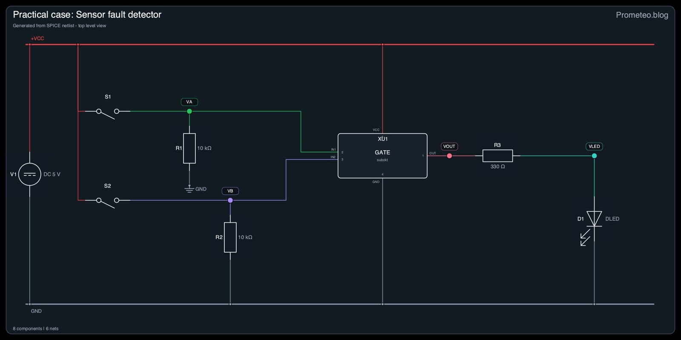The width and height of the screenshot is (681, 340).
Task: Click the OUT pin label on GATE
Action: (432, 153)
